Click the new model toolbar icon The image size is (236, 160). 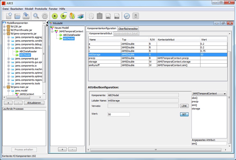coord(9,16)
